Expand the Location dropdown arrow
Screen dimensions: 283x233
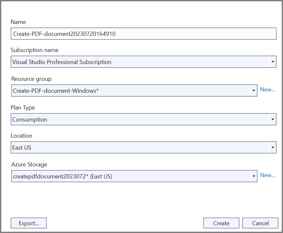(273, 148)
